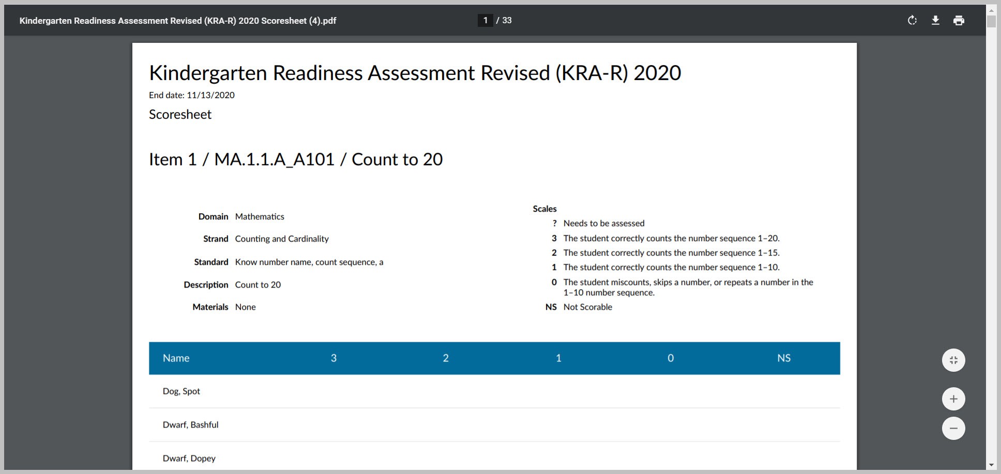Click the 'Not Scorable' scale text
Viewport: 1001px width, 474px height.
click(x=588, y=307)
